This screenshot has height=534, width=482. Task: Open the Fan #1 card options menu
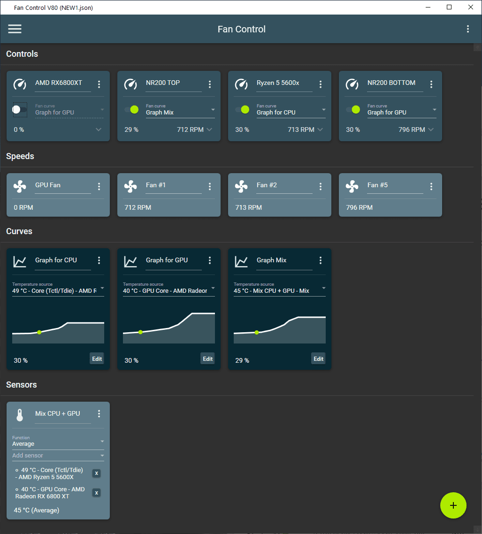tap(210, 186)
